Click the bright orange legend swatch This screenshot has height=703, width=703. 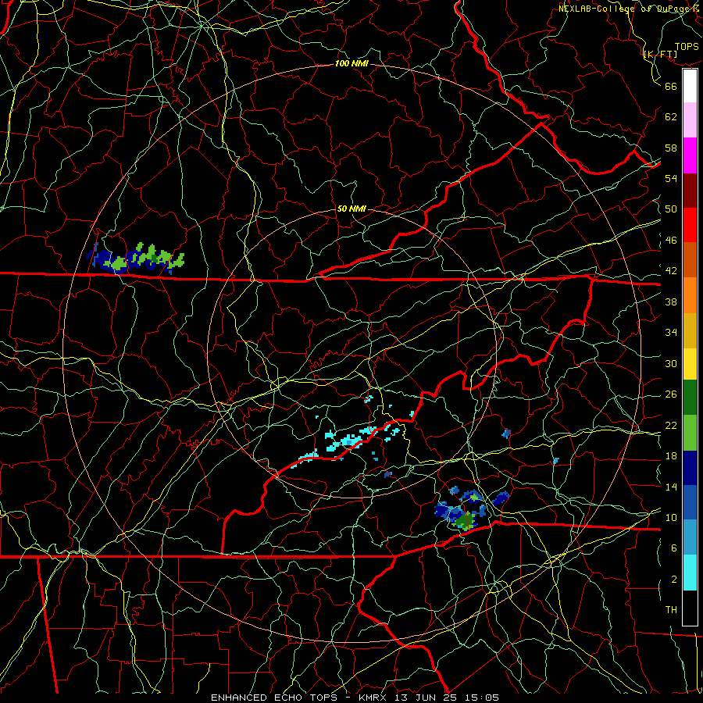point(690,295)
